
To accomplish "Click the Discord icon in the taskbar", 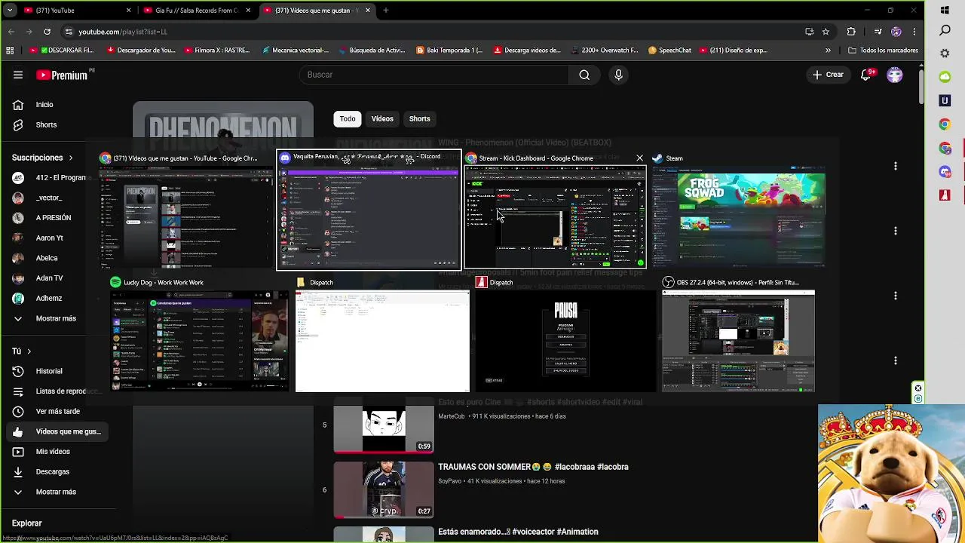I will [x=945, y=172].
